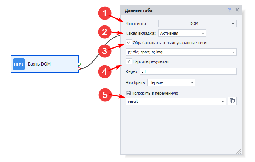Click the HTML icon on the Взять DOM block
This screenshot has width=255, height=162.
[19, 64]
